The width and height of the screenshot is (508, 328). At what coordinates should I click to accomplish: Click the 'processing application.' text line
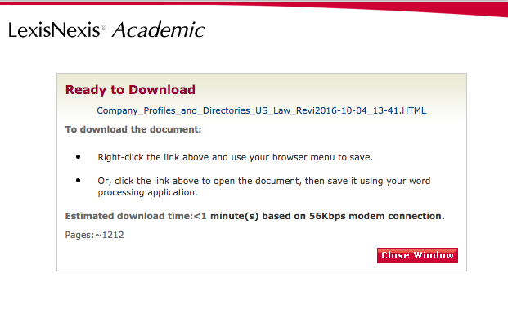[x=148, y=193]
